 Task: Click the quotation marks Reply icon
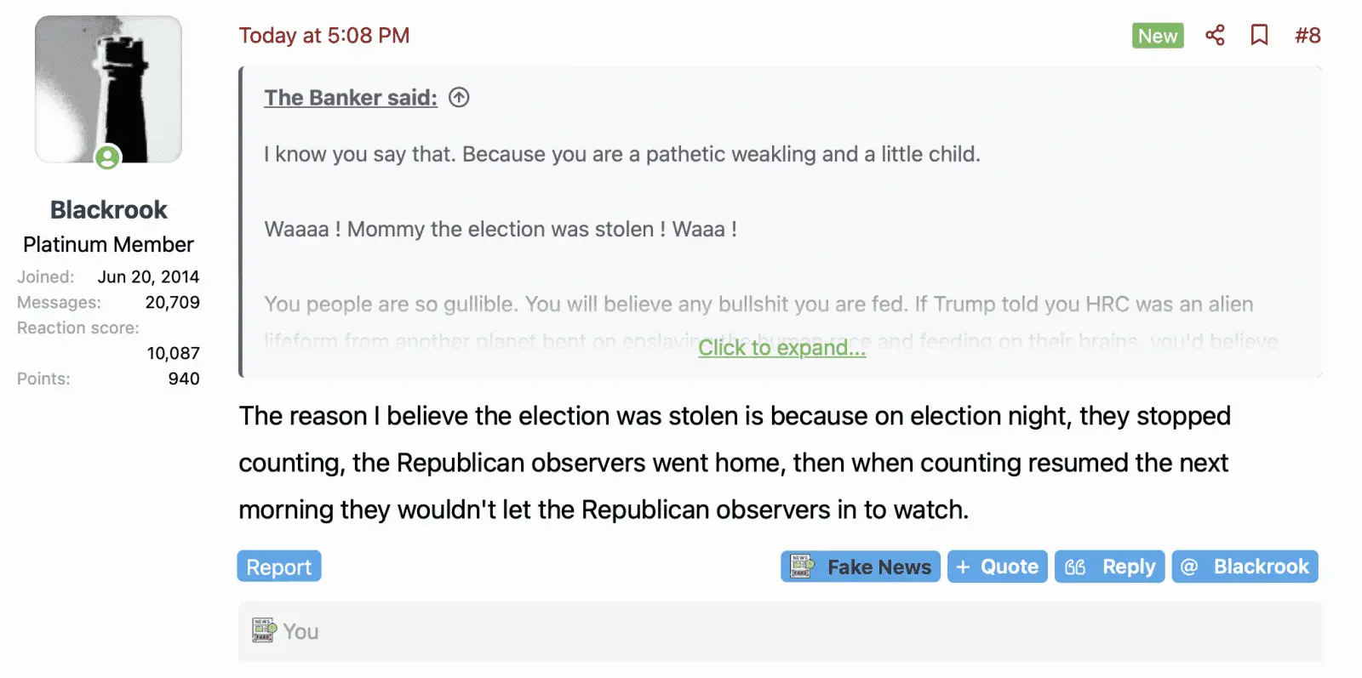[1075, 567]
